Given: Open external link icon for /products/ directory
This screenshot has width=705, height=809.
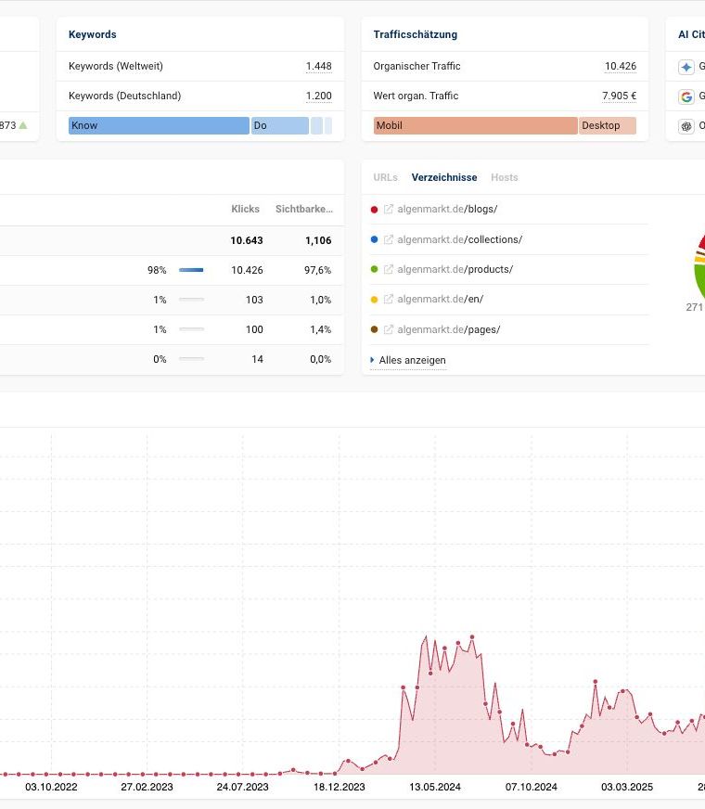Looking at the screenshot, I should 389,269.
